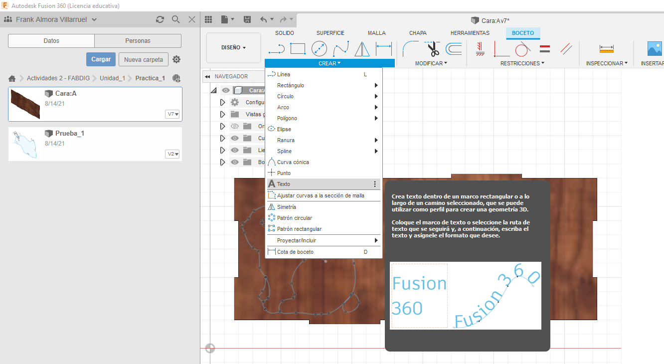Open the File menu icon
This screenshot has width=664, height=364.
tap(228, 19)
